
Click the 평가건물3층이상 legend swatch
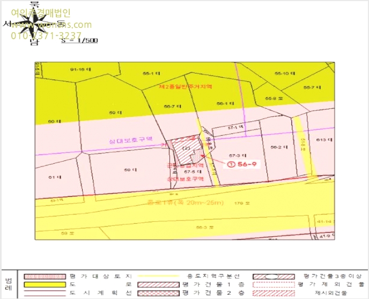[274, 276]
